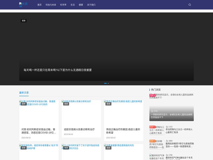Viewport: 213px width, 160px height.
Task: Open the 首页 menu item
Action: [40, 5]
